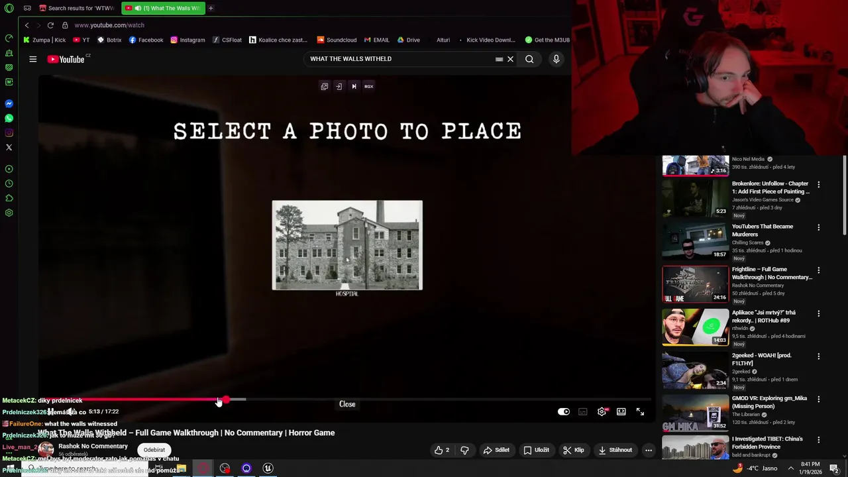
Task: Open the Facebook bookmark
Action: pyautogui.click(x=146, y=40)
